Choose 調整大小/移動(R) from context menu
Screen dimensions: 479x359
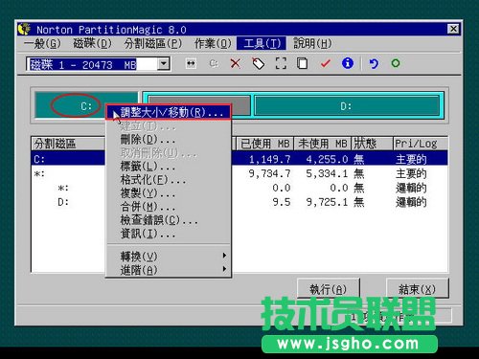coord(169,112)
